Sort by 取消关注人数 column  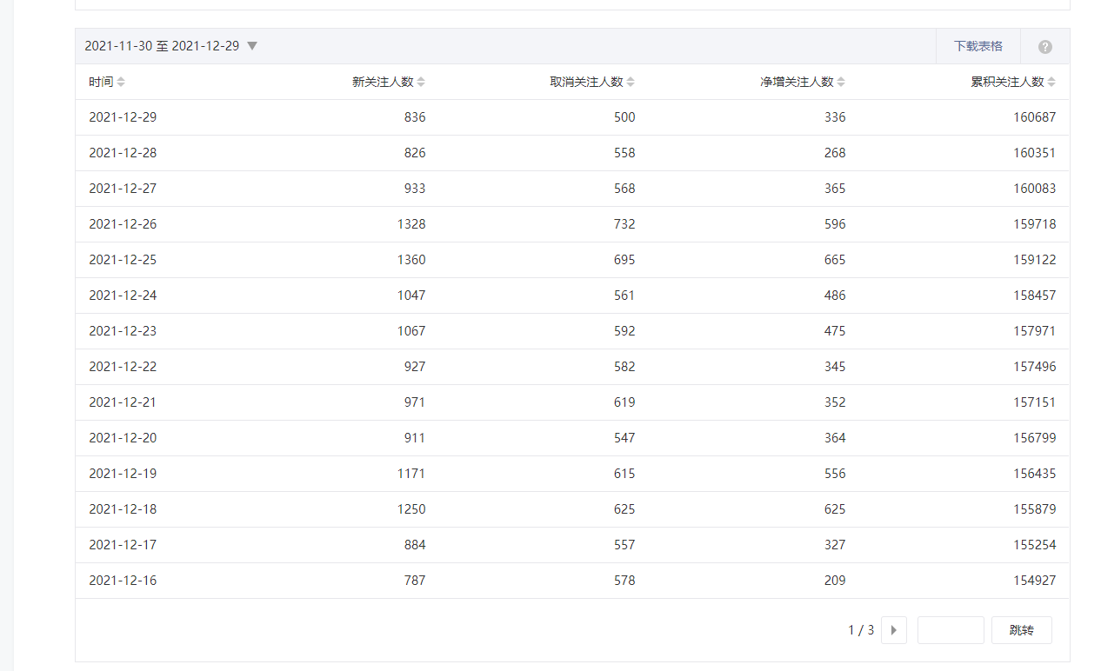(592, 82)
